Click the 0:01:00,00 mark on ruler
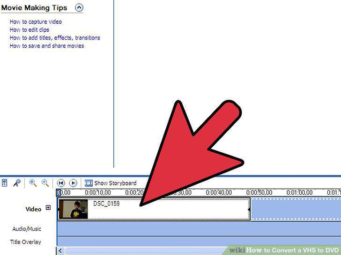The width and height of the screenshot is (341, 255). [299, 192]
